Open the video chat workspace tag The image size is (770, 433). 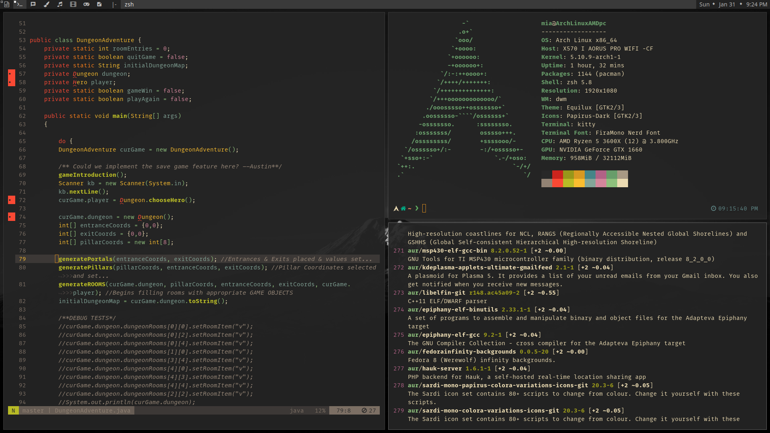[33, 4]
